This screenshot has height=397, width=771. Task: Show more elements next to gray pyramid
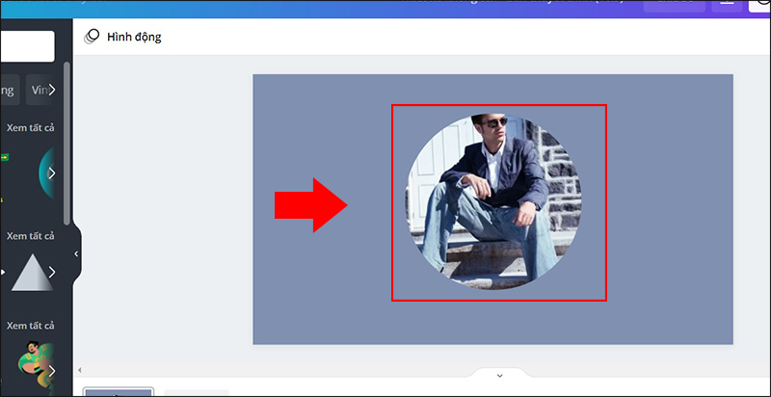52,272
